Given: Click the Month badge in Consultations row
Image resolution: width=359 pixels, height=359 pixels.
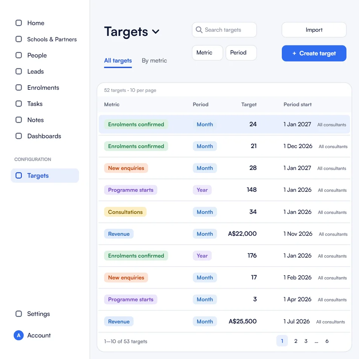Looking at the screenshot, I should (x=205, y=212).
